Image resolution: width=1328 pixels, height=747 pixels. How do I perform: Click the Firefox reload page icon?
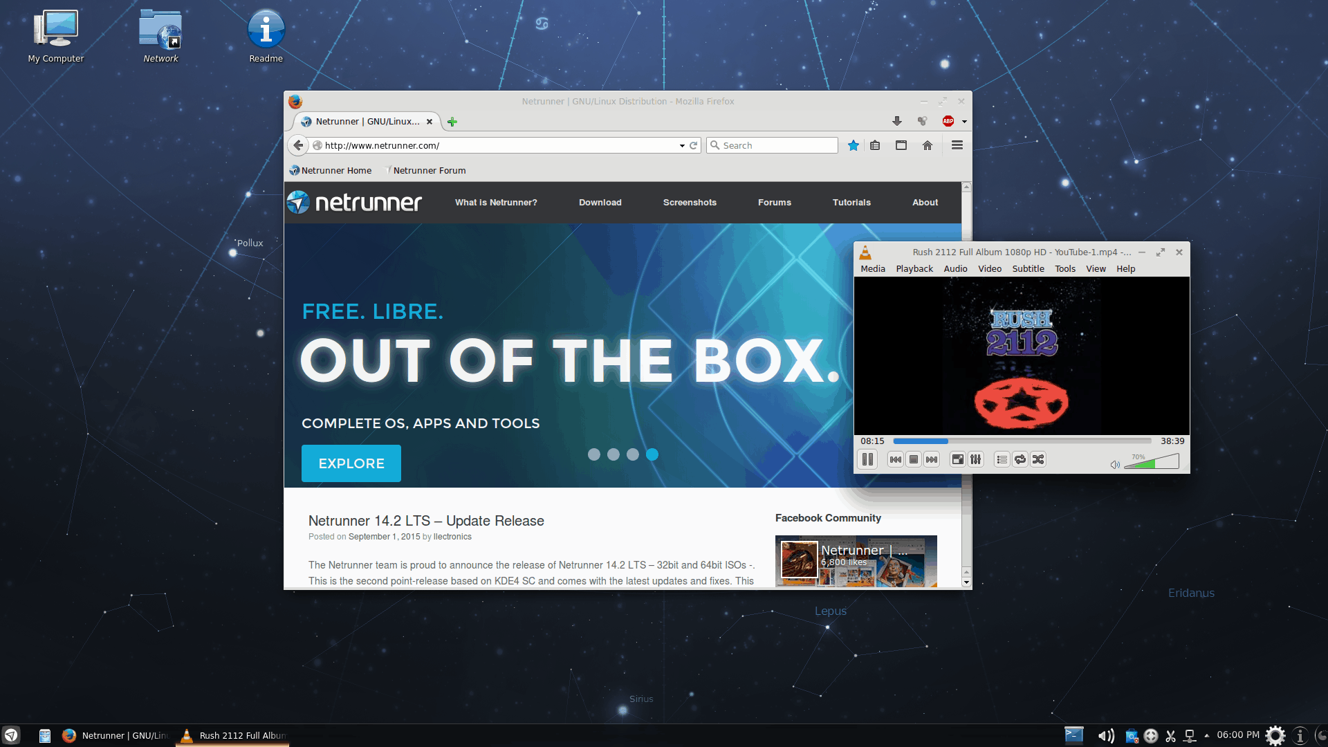coord(694,145)
